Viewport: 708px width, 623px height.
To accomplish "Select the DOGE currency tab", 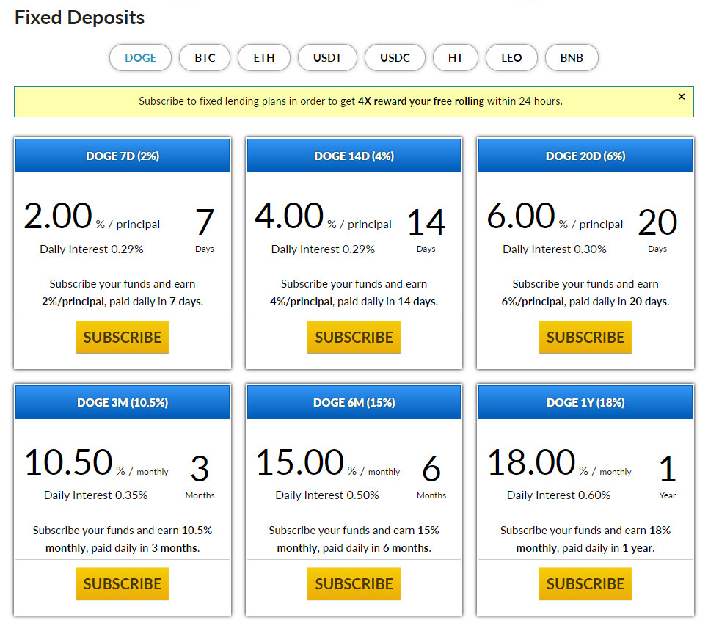I will 140,58.
